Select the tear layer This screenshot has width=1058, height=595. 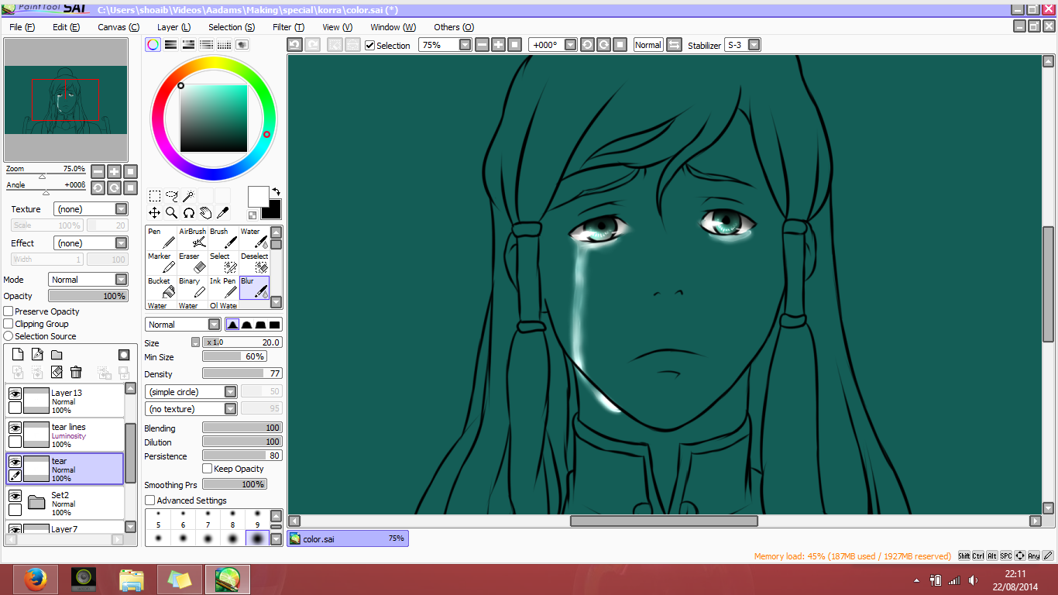[x=65, y=469]
